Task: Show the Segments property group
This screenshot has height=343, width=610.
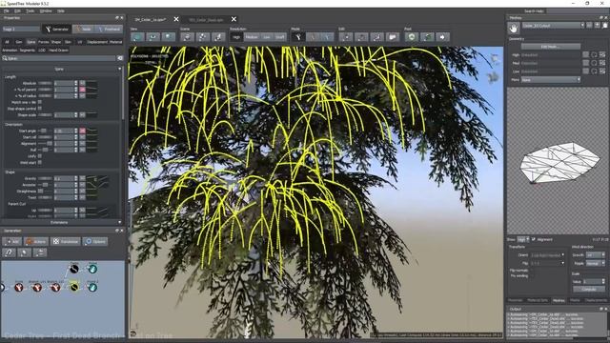Action: coord(28,50)
